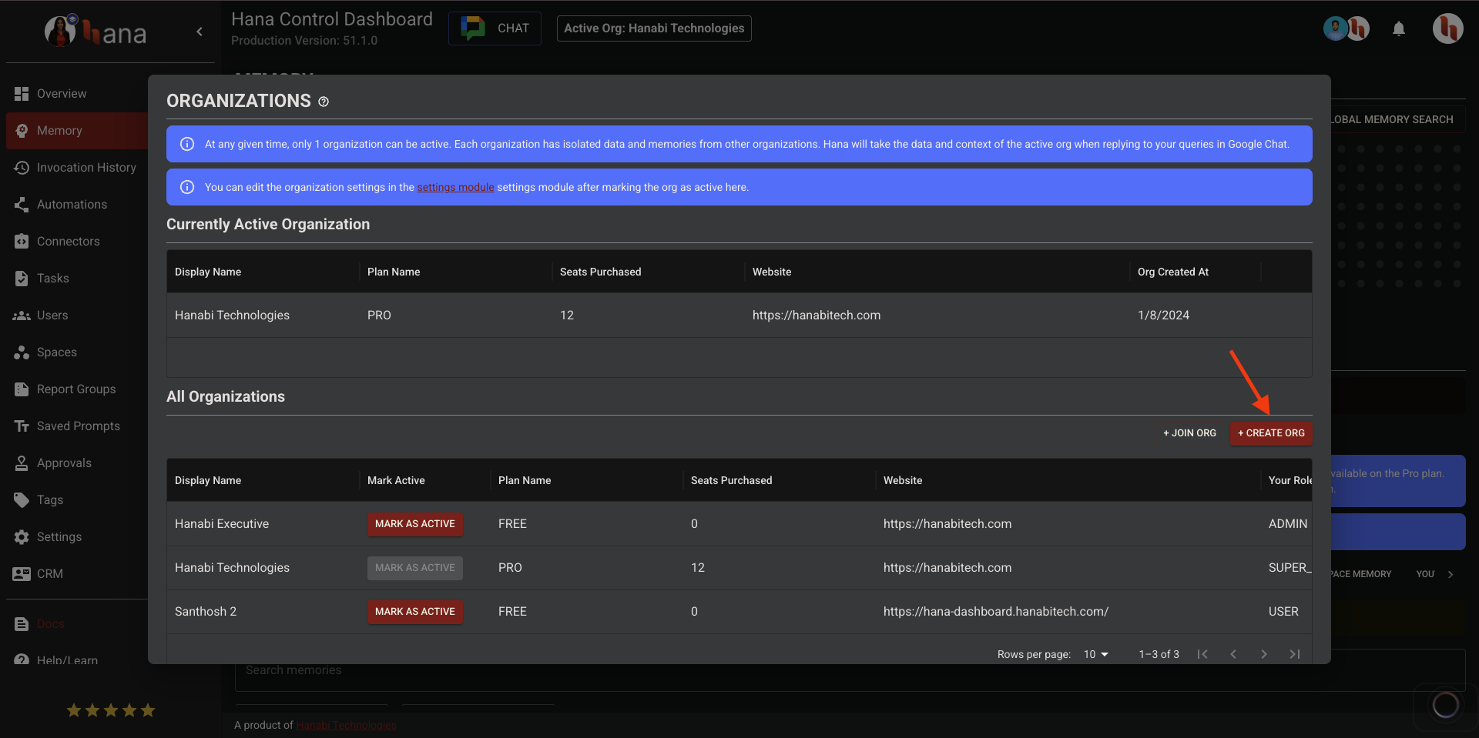Click the hana-dashboard.hanabitech.com website cell

point(996,612)
